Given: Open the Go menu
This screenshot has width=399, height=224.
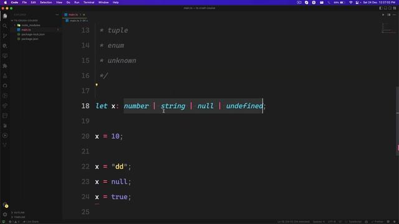Looking at the screenshot, I should (68, 2).
